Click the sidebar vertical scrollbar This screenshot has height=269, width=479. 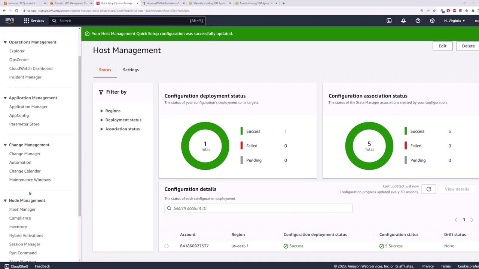click(x=79, y=134)
